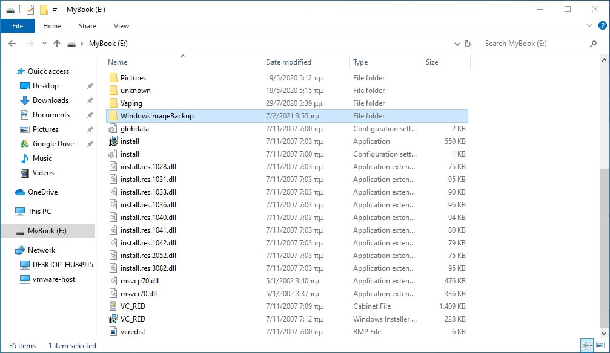
Task: Sort by the Name column header
Action: [118, 62]
